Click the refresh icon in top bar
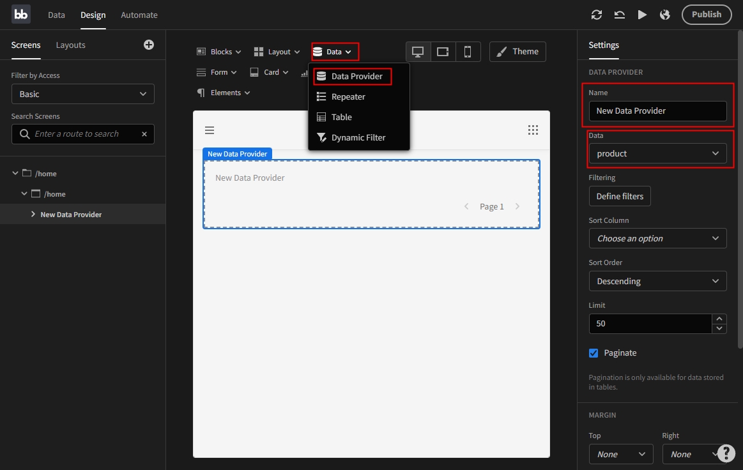 [x=597, y=15]
